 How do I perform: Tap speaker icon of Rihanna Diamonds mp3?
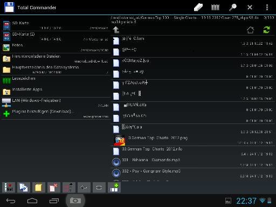(116, 162)
